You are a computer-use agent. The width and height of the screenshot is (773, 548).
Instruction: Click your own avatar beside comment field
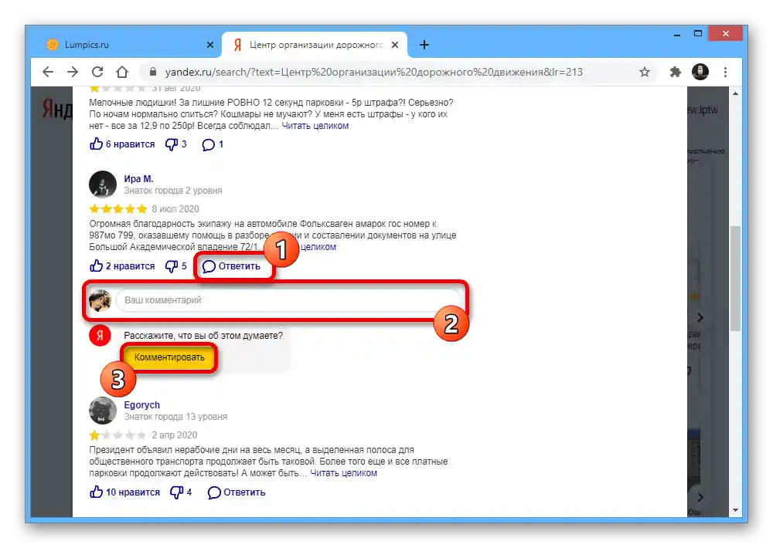pos(100,300)
